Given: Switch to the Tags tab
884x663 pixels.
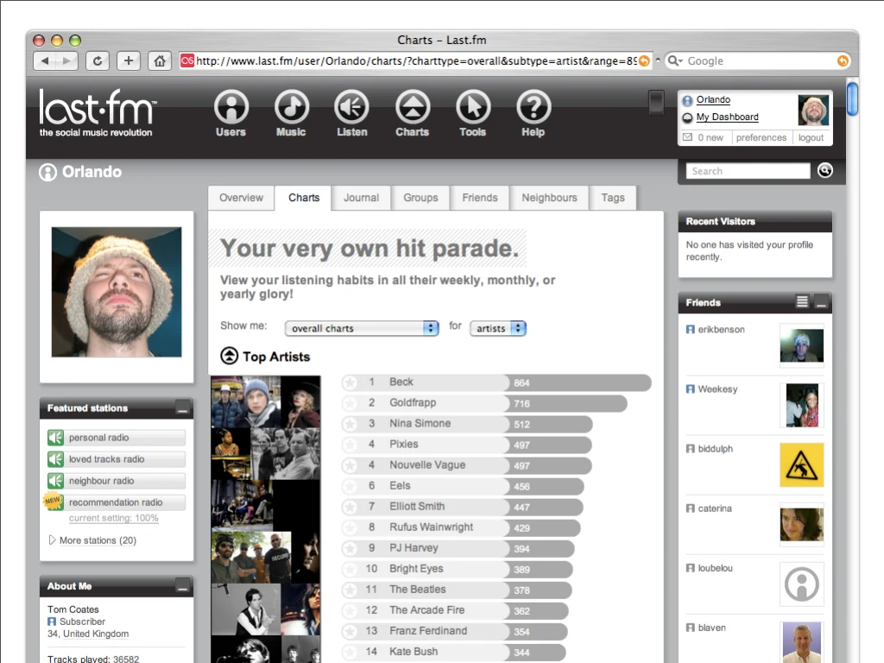Looking at the screenshot, I should tap(613, 198).
